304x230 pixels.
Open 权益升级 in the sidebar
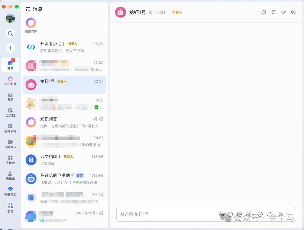pos(10,191)
